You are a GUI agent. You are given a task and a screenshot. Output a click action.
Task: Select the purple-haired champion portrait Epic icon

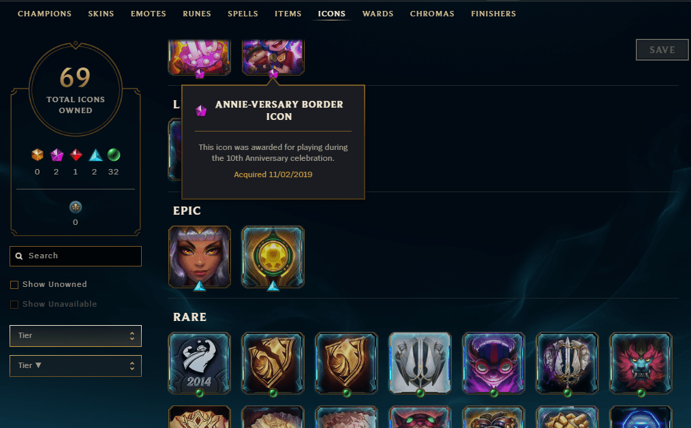coord(199,256)
